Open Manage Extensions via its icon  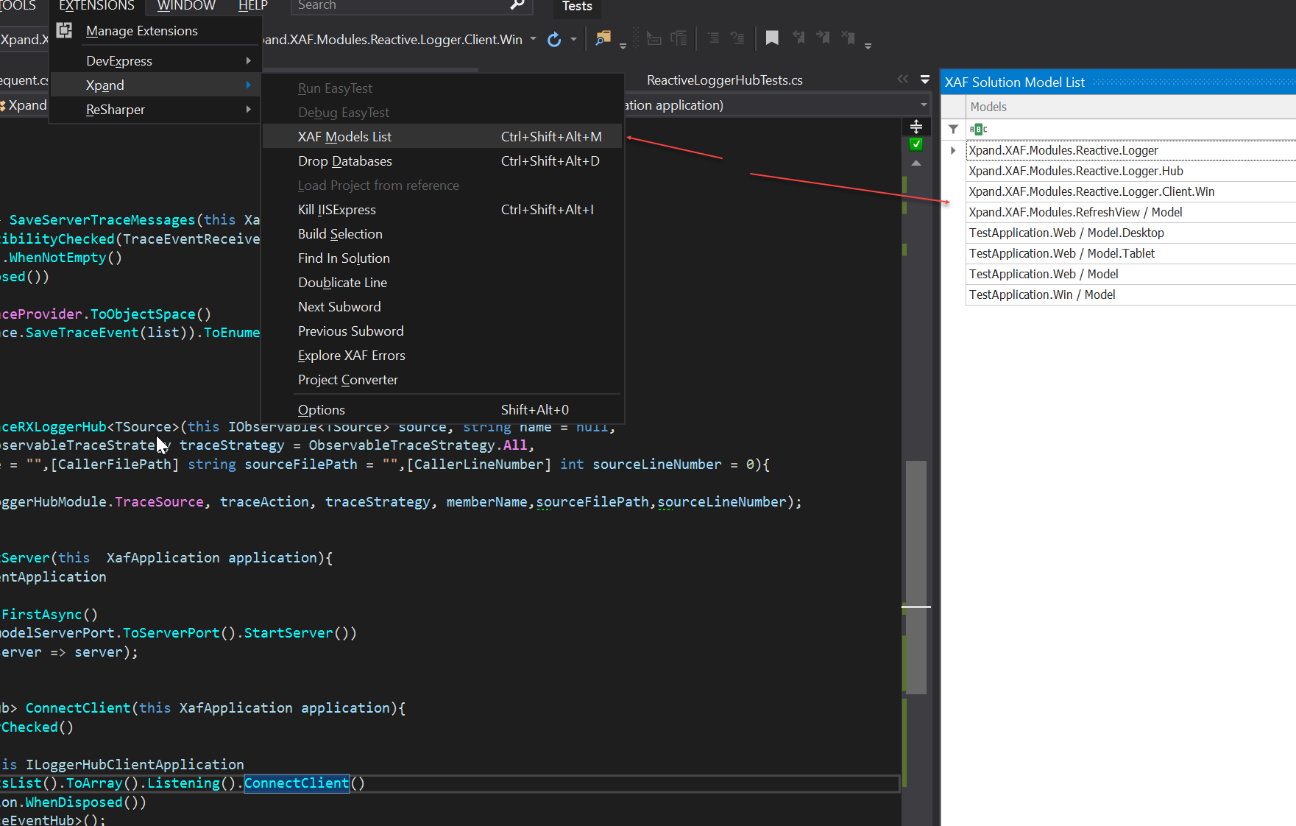[64, 30]
